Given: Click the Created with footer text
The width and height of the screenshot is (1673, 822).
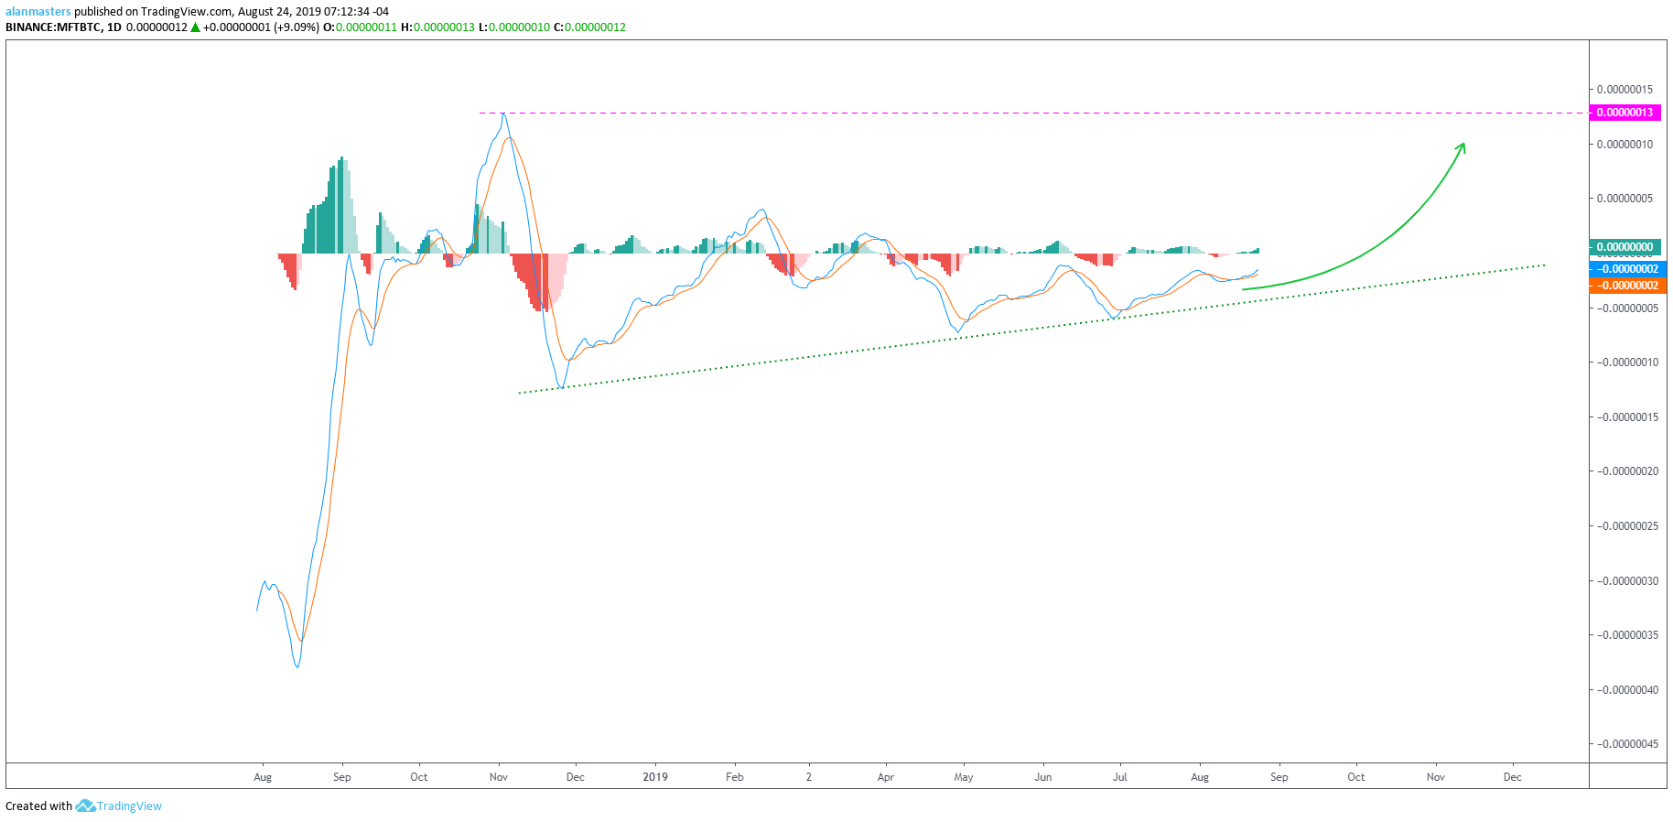Looking at the screenshot, I should (38, 806).
